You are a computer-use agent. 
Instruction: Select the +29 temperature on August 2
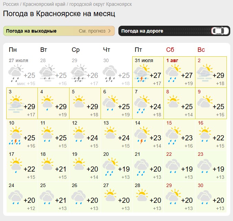click(218, 75)
